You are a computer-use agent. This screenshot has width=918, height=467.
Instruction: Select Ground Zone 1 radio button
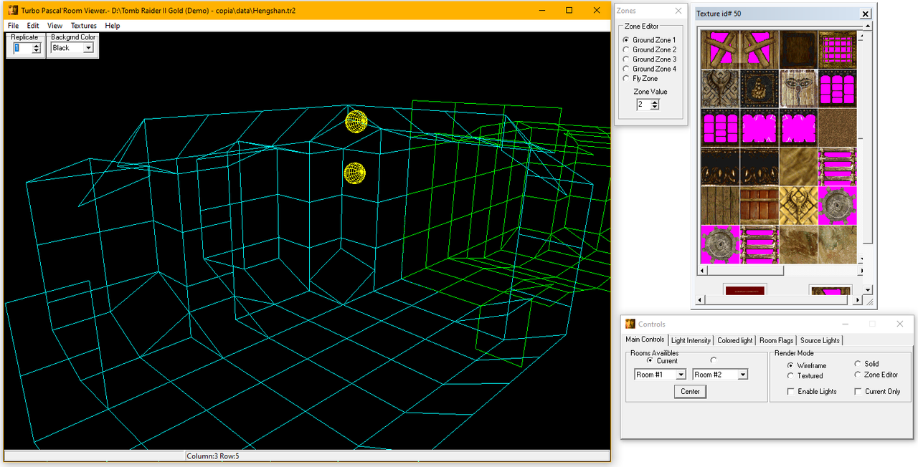tap(626, 40)
